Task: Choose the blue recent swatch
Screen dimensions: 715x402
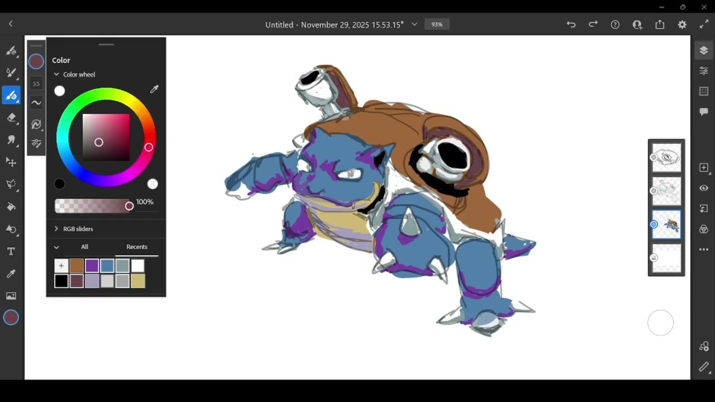Action: (107, 266)
